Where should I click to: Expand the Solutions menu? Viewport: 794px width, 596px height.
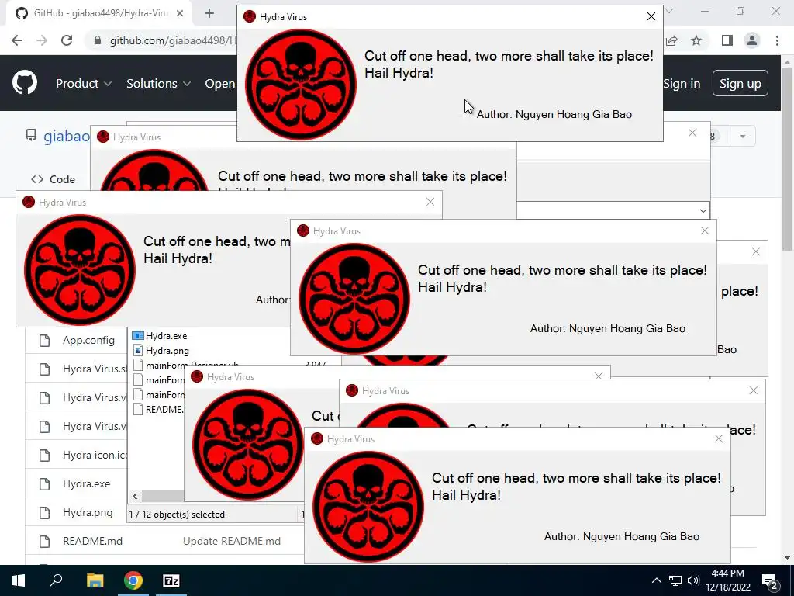pos(158,84)
